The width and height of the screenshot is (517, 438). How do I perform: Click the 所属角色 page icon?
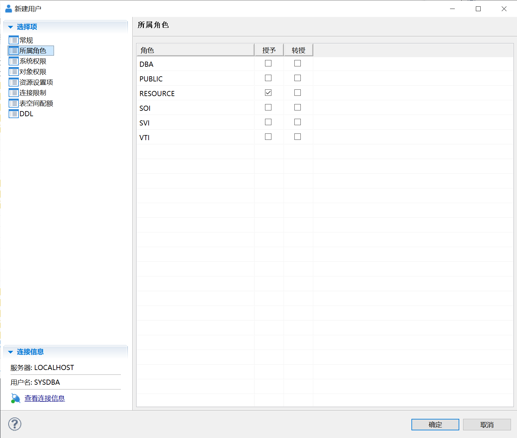(x=13, y=51)
